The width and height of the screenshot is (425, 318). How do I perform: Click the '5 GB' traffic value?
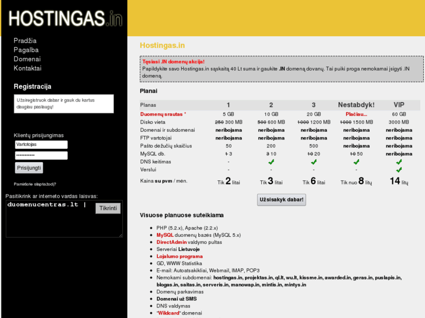(229, 114)
